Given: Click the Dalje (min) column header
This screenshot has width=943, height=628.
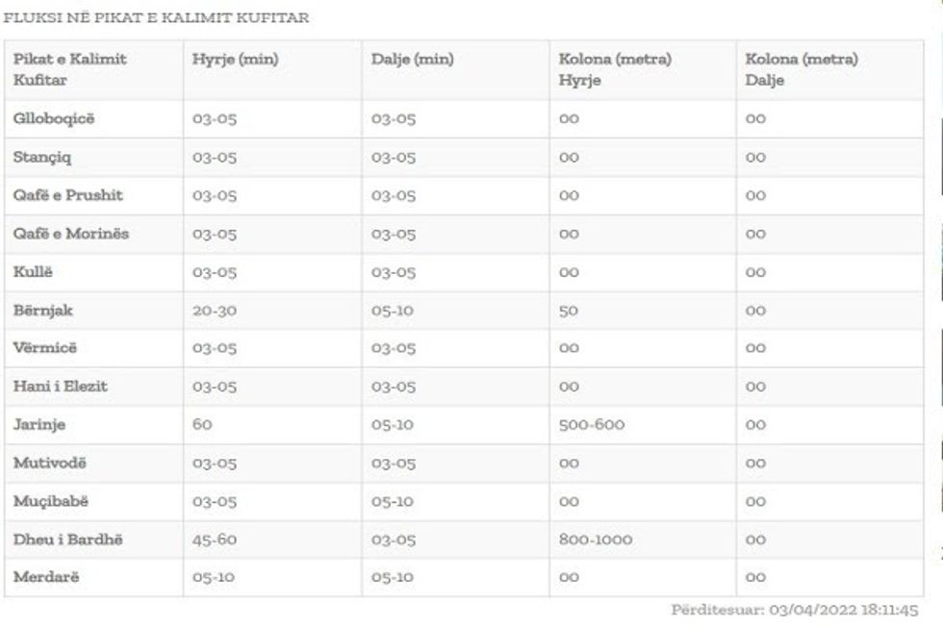Looking at the screenshot, I should tap(412, 60).
